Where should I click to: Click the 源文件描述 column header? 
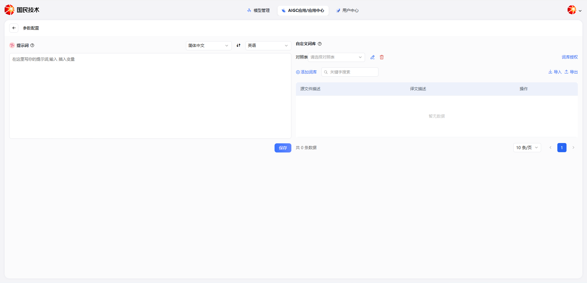[x=310, y=89]
